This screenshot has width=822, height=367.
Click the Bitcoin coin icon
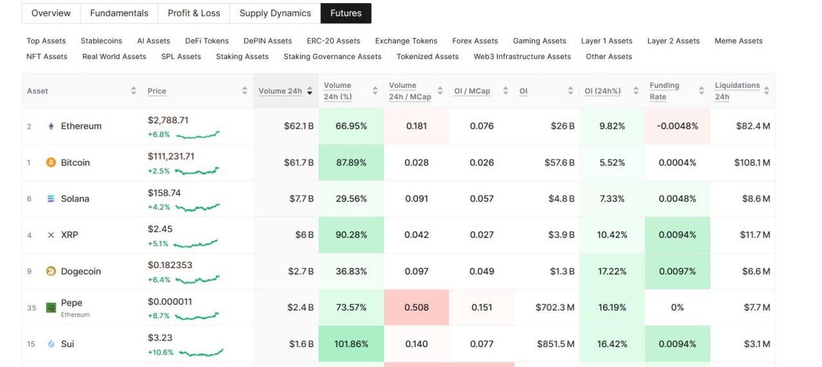[x=51, y=162]
